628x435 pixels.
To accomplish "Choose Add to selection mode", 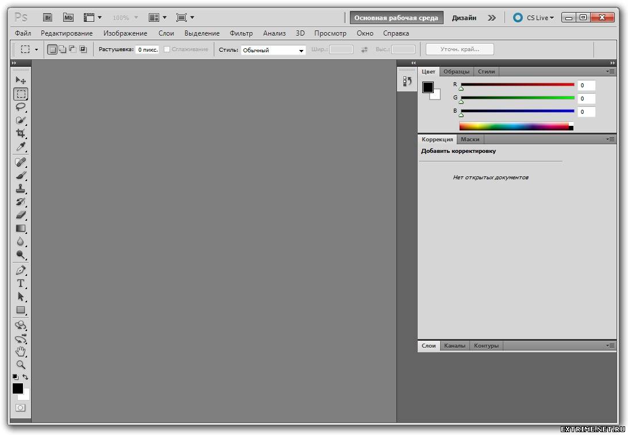I will [x=62, y=49].
